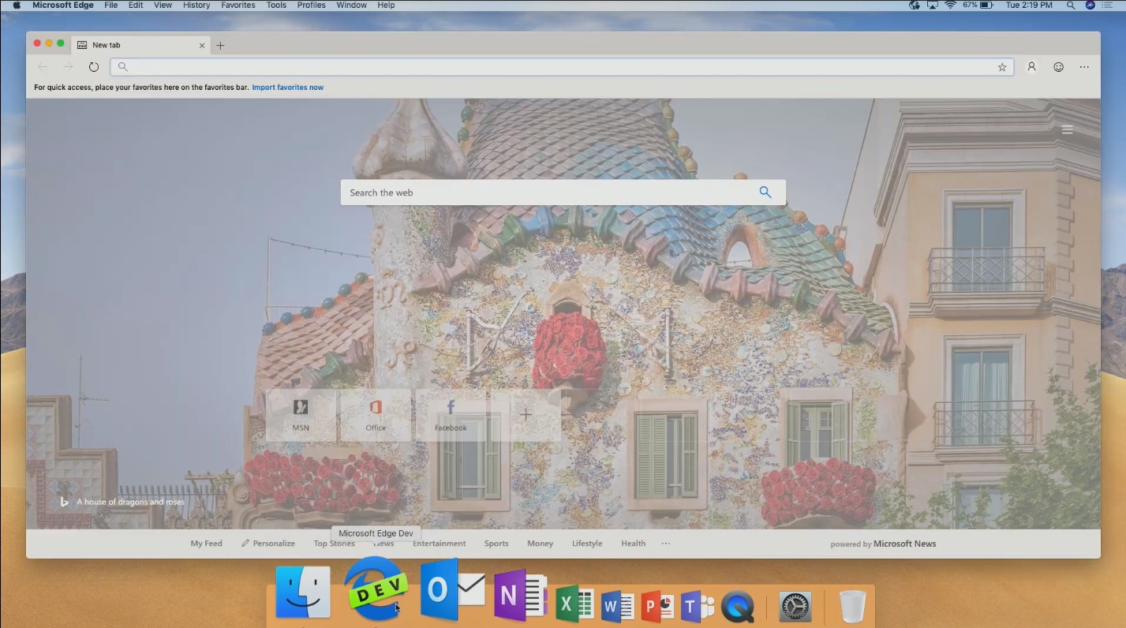
Task: Open the profile account icon
Action: tap(1031, 67)
